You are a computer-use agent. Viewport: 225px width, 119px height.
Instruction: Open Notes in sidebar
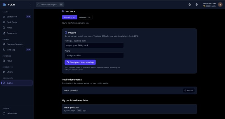click(17, 28)
